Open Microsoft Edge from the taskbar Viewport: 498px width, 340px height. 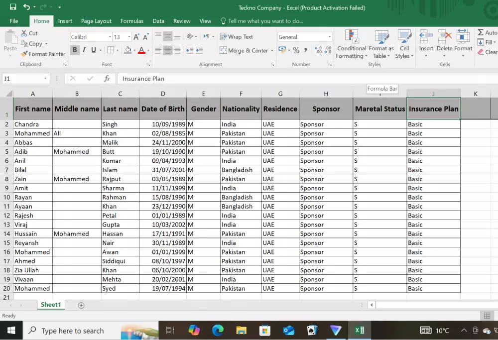218,331
